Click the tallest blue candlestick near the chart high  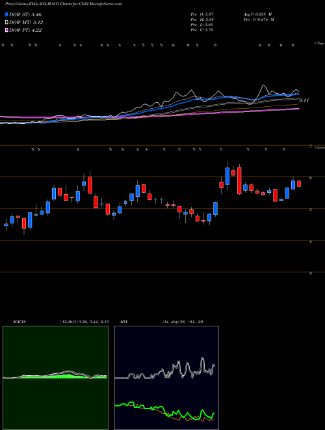pyautogui.click(x=227, y=176)
